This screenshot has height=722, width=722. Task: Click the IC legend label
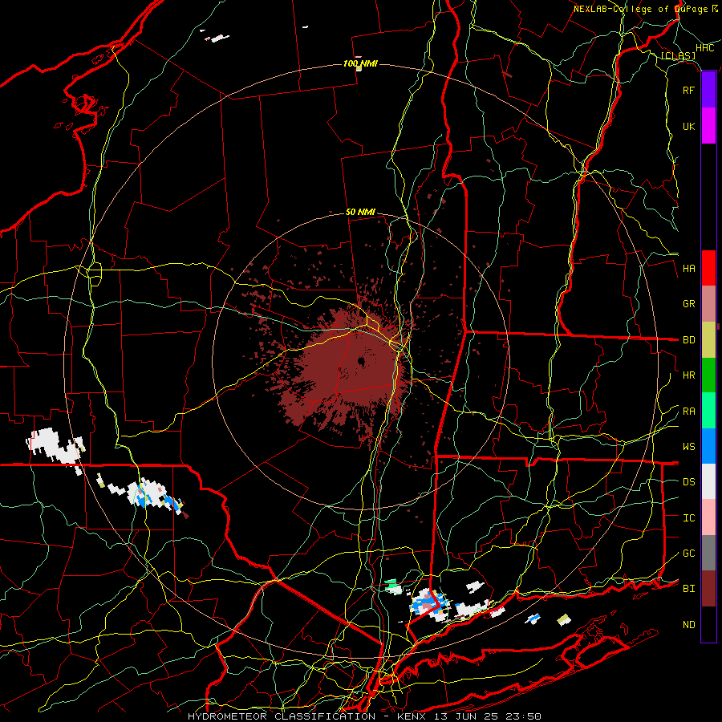point(688,518)
